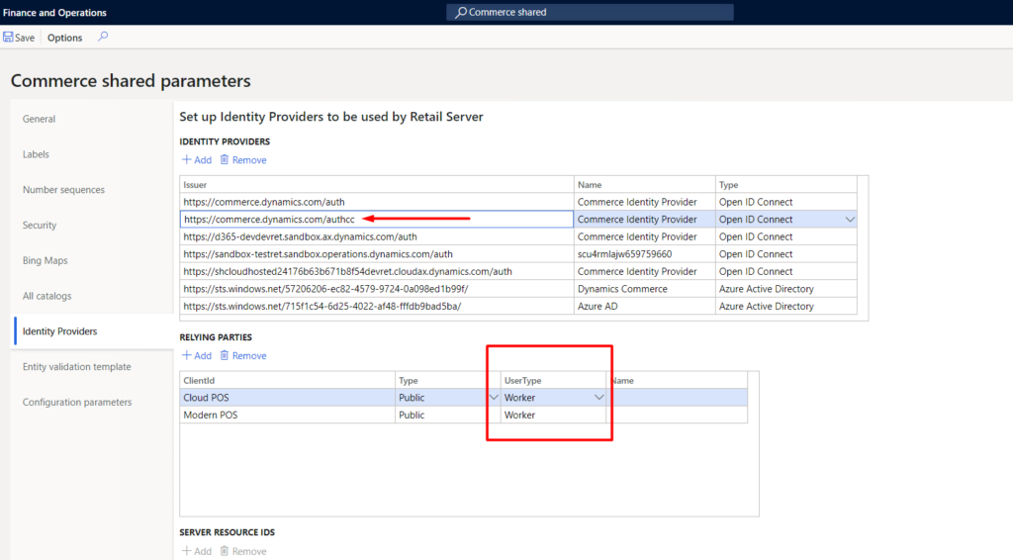Open the Number sequences tab
The image size is (1013, 560).
[63, 190]
